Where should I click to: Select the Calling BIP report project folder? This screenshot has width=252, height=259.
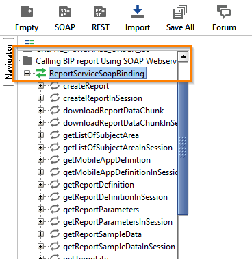(106, 61)
